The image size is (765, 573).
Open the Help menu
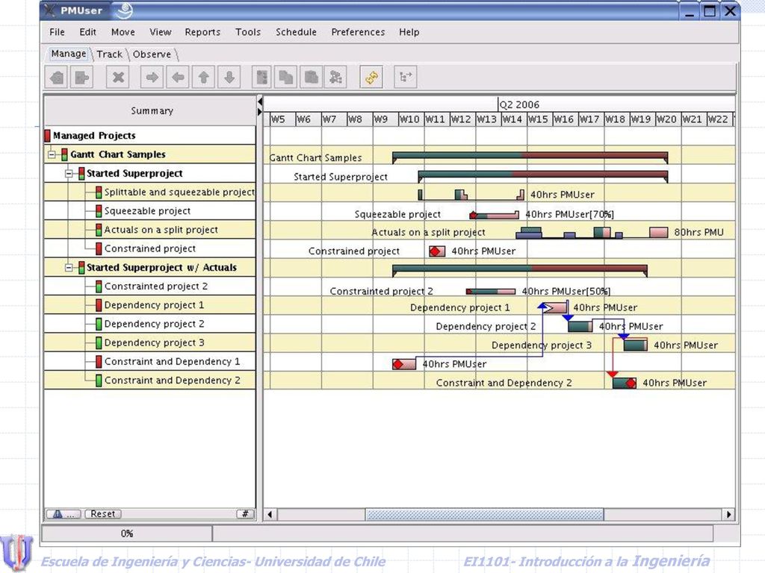[409, 32]
